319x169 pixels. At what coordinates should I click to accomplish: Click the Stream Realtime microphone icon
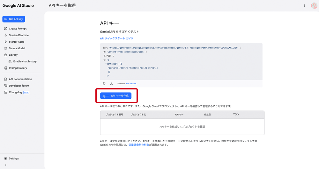[6, 35]
